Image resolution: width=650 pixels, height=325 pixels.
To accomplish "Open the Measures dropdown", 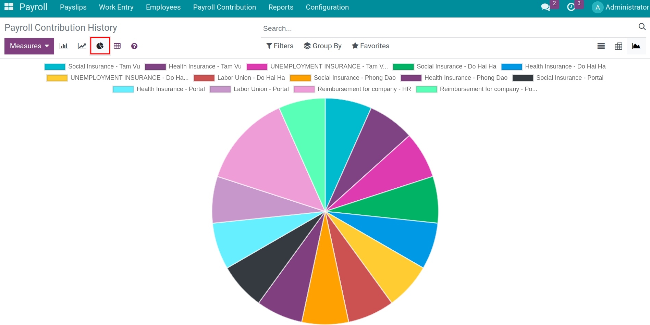I will tap(29, 46).
